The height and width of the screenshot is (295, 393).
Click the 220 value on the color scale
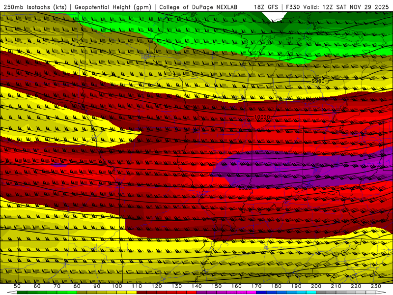356,286
